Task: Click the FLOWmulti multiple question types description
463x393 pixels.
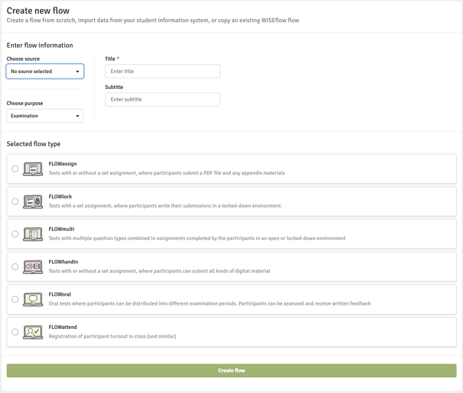Action: pos(197,239)
